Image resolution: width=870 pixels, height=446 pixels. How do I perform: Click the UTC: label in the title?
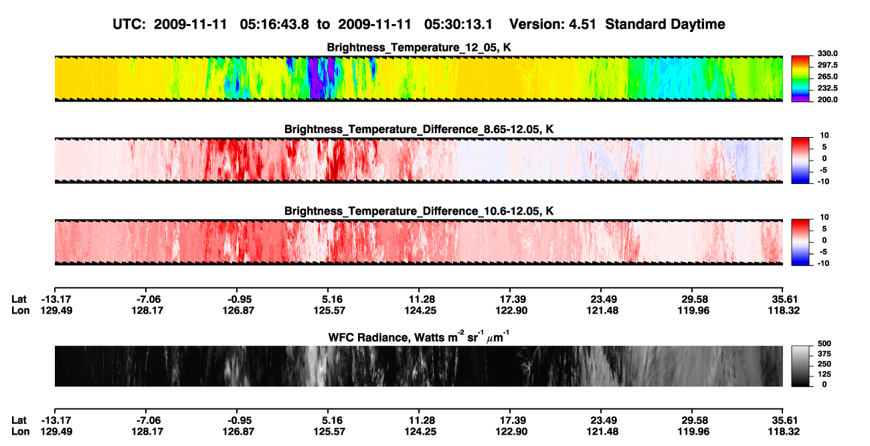129,24
